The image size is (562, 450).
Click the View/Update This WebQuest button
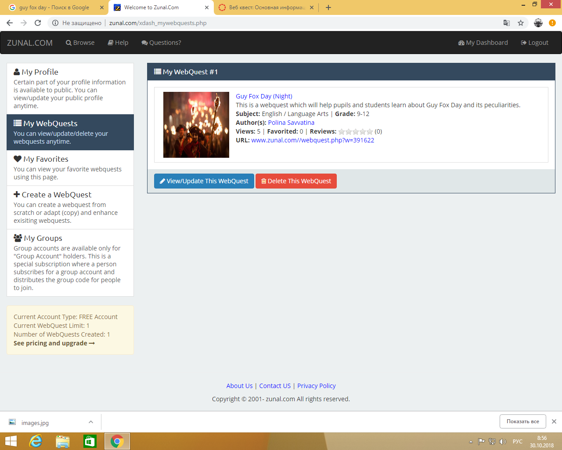point(204,181)
